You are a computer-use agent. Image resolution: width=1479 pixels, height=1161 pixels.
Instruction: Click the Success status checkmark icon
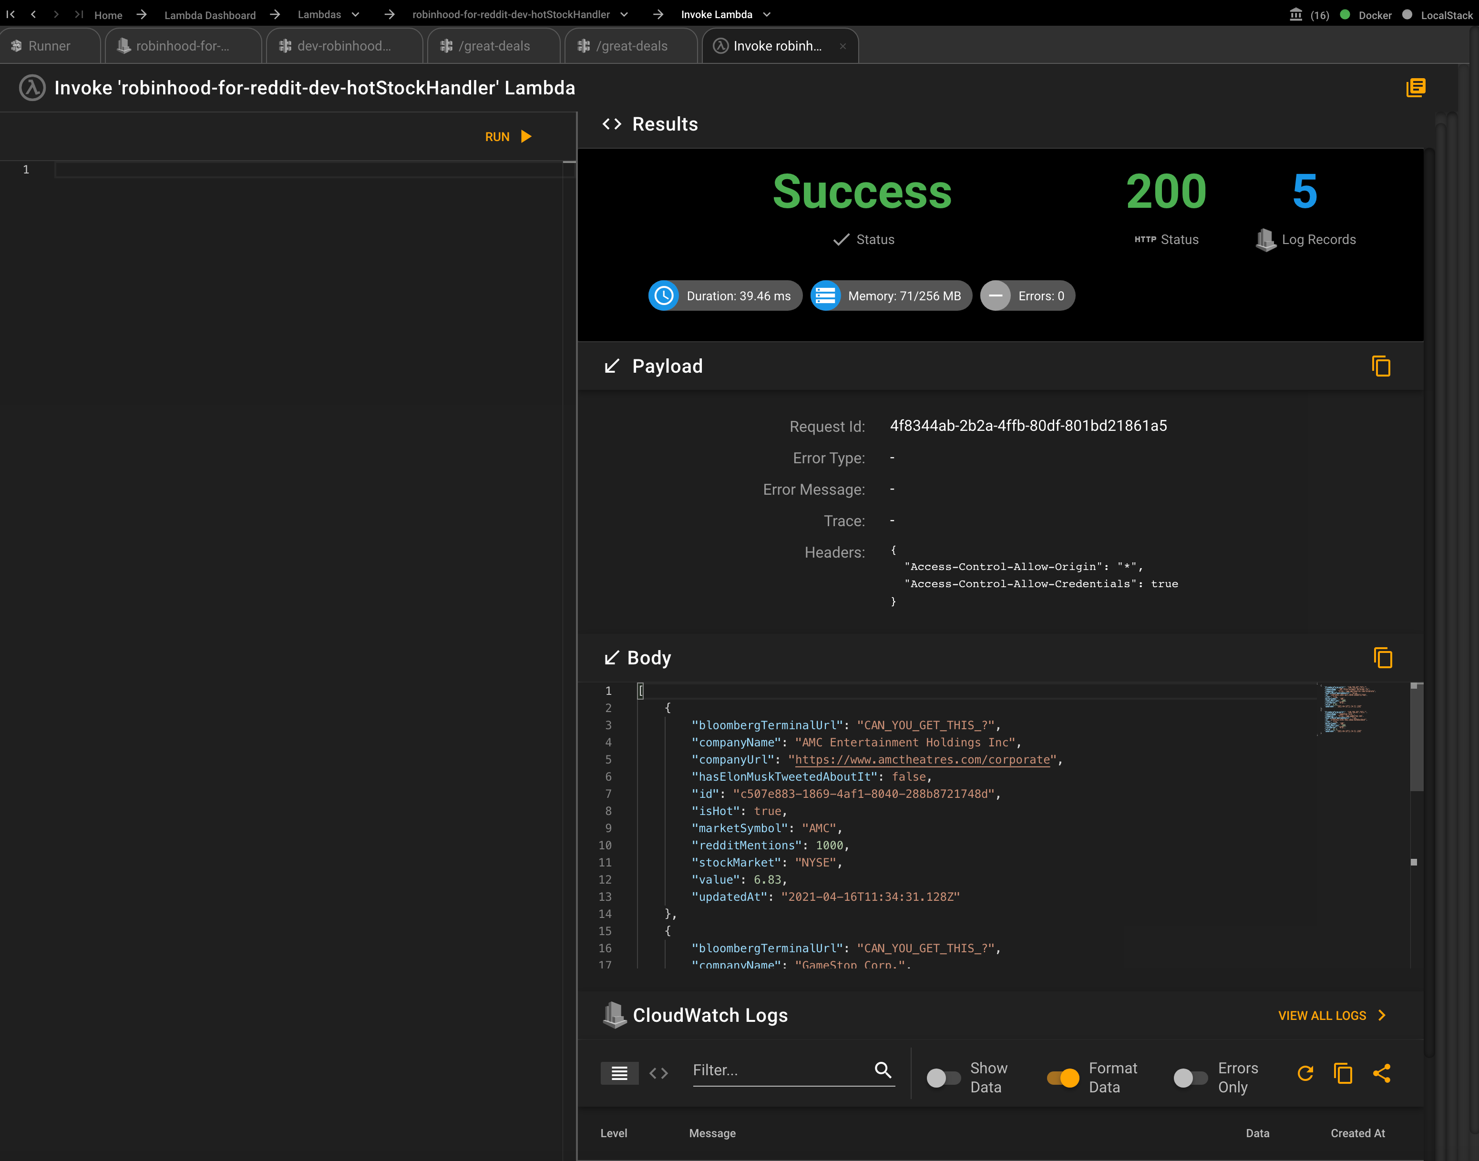(x=841, y=239)
